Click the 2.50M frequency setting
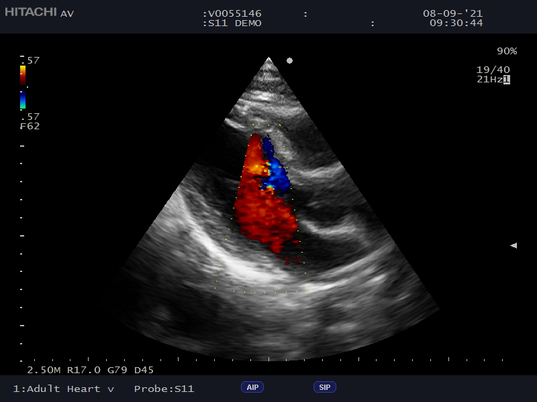This screenshot has width=537, height=402. point(40,369)
